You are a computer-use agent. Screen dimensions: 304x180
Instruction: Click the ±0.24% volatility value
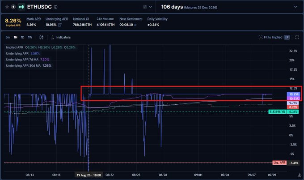pos(153,25)
